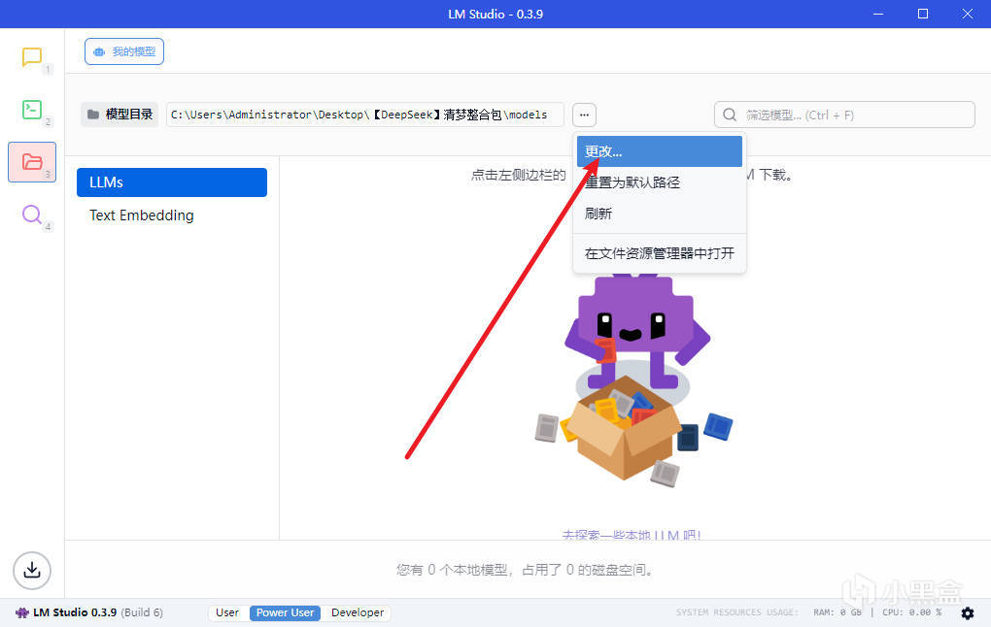Open the My Models folder sidebar icon
The width and height of the screenshot is (991, 627).
[32, 162]
